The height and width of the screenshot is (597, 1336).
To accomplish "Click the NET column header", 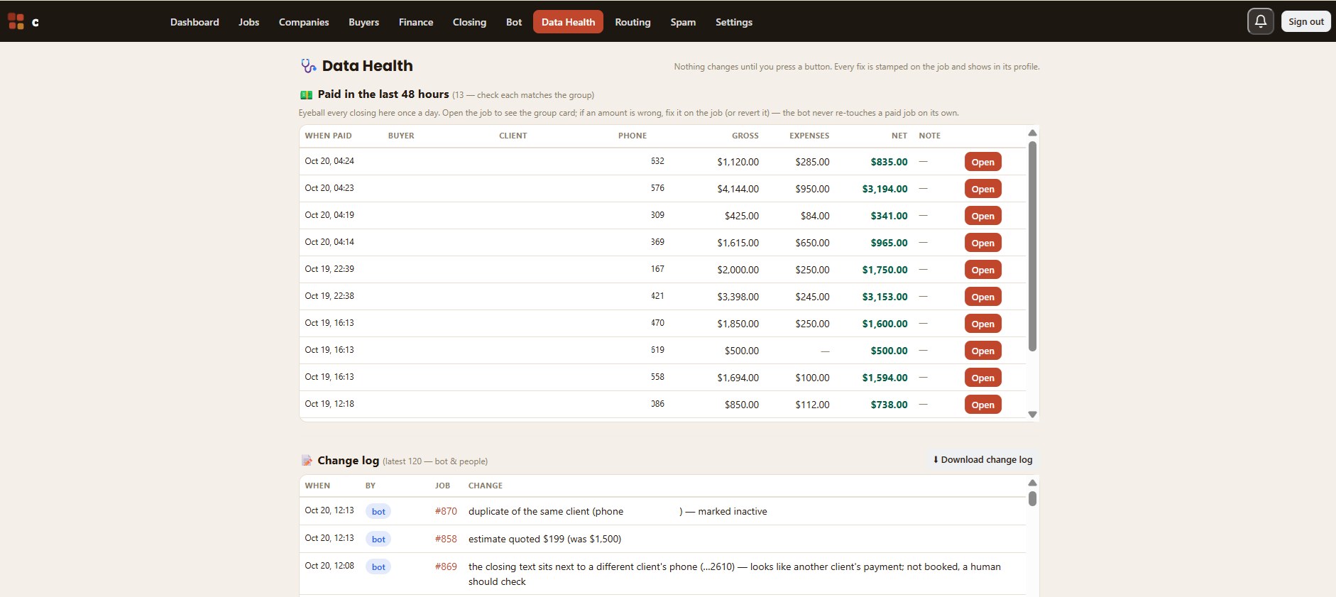I will click(899, 136).
